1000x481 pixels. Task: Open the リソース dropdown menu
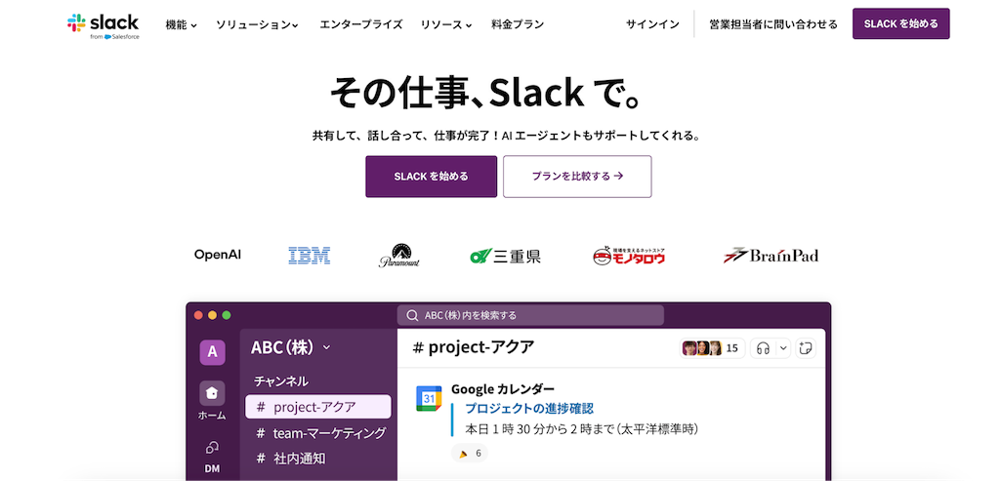(x=445, y=24)
